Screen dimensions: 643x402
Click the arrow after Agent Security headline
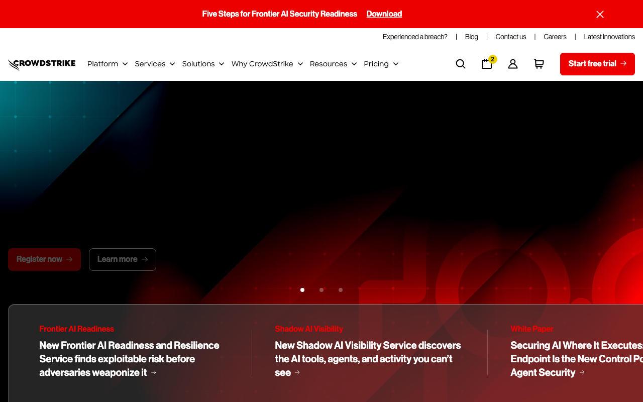click(583, 373)
